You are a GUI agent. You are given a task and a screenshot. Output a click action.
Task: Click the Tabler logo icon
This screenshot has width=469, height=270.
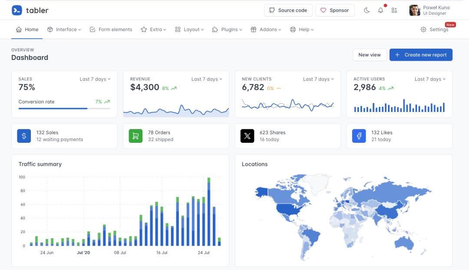[17, 10]
